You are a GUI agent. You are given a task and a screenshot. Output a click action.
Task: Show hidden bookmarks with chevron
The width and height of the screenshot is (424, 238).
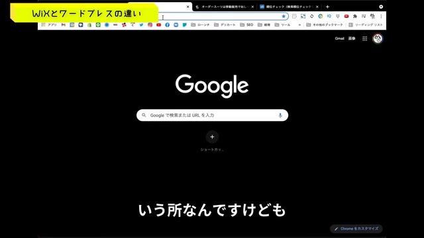(299, 25)
